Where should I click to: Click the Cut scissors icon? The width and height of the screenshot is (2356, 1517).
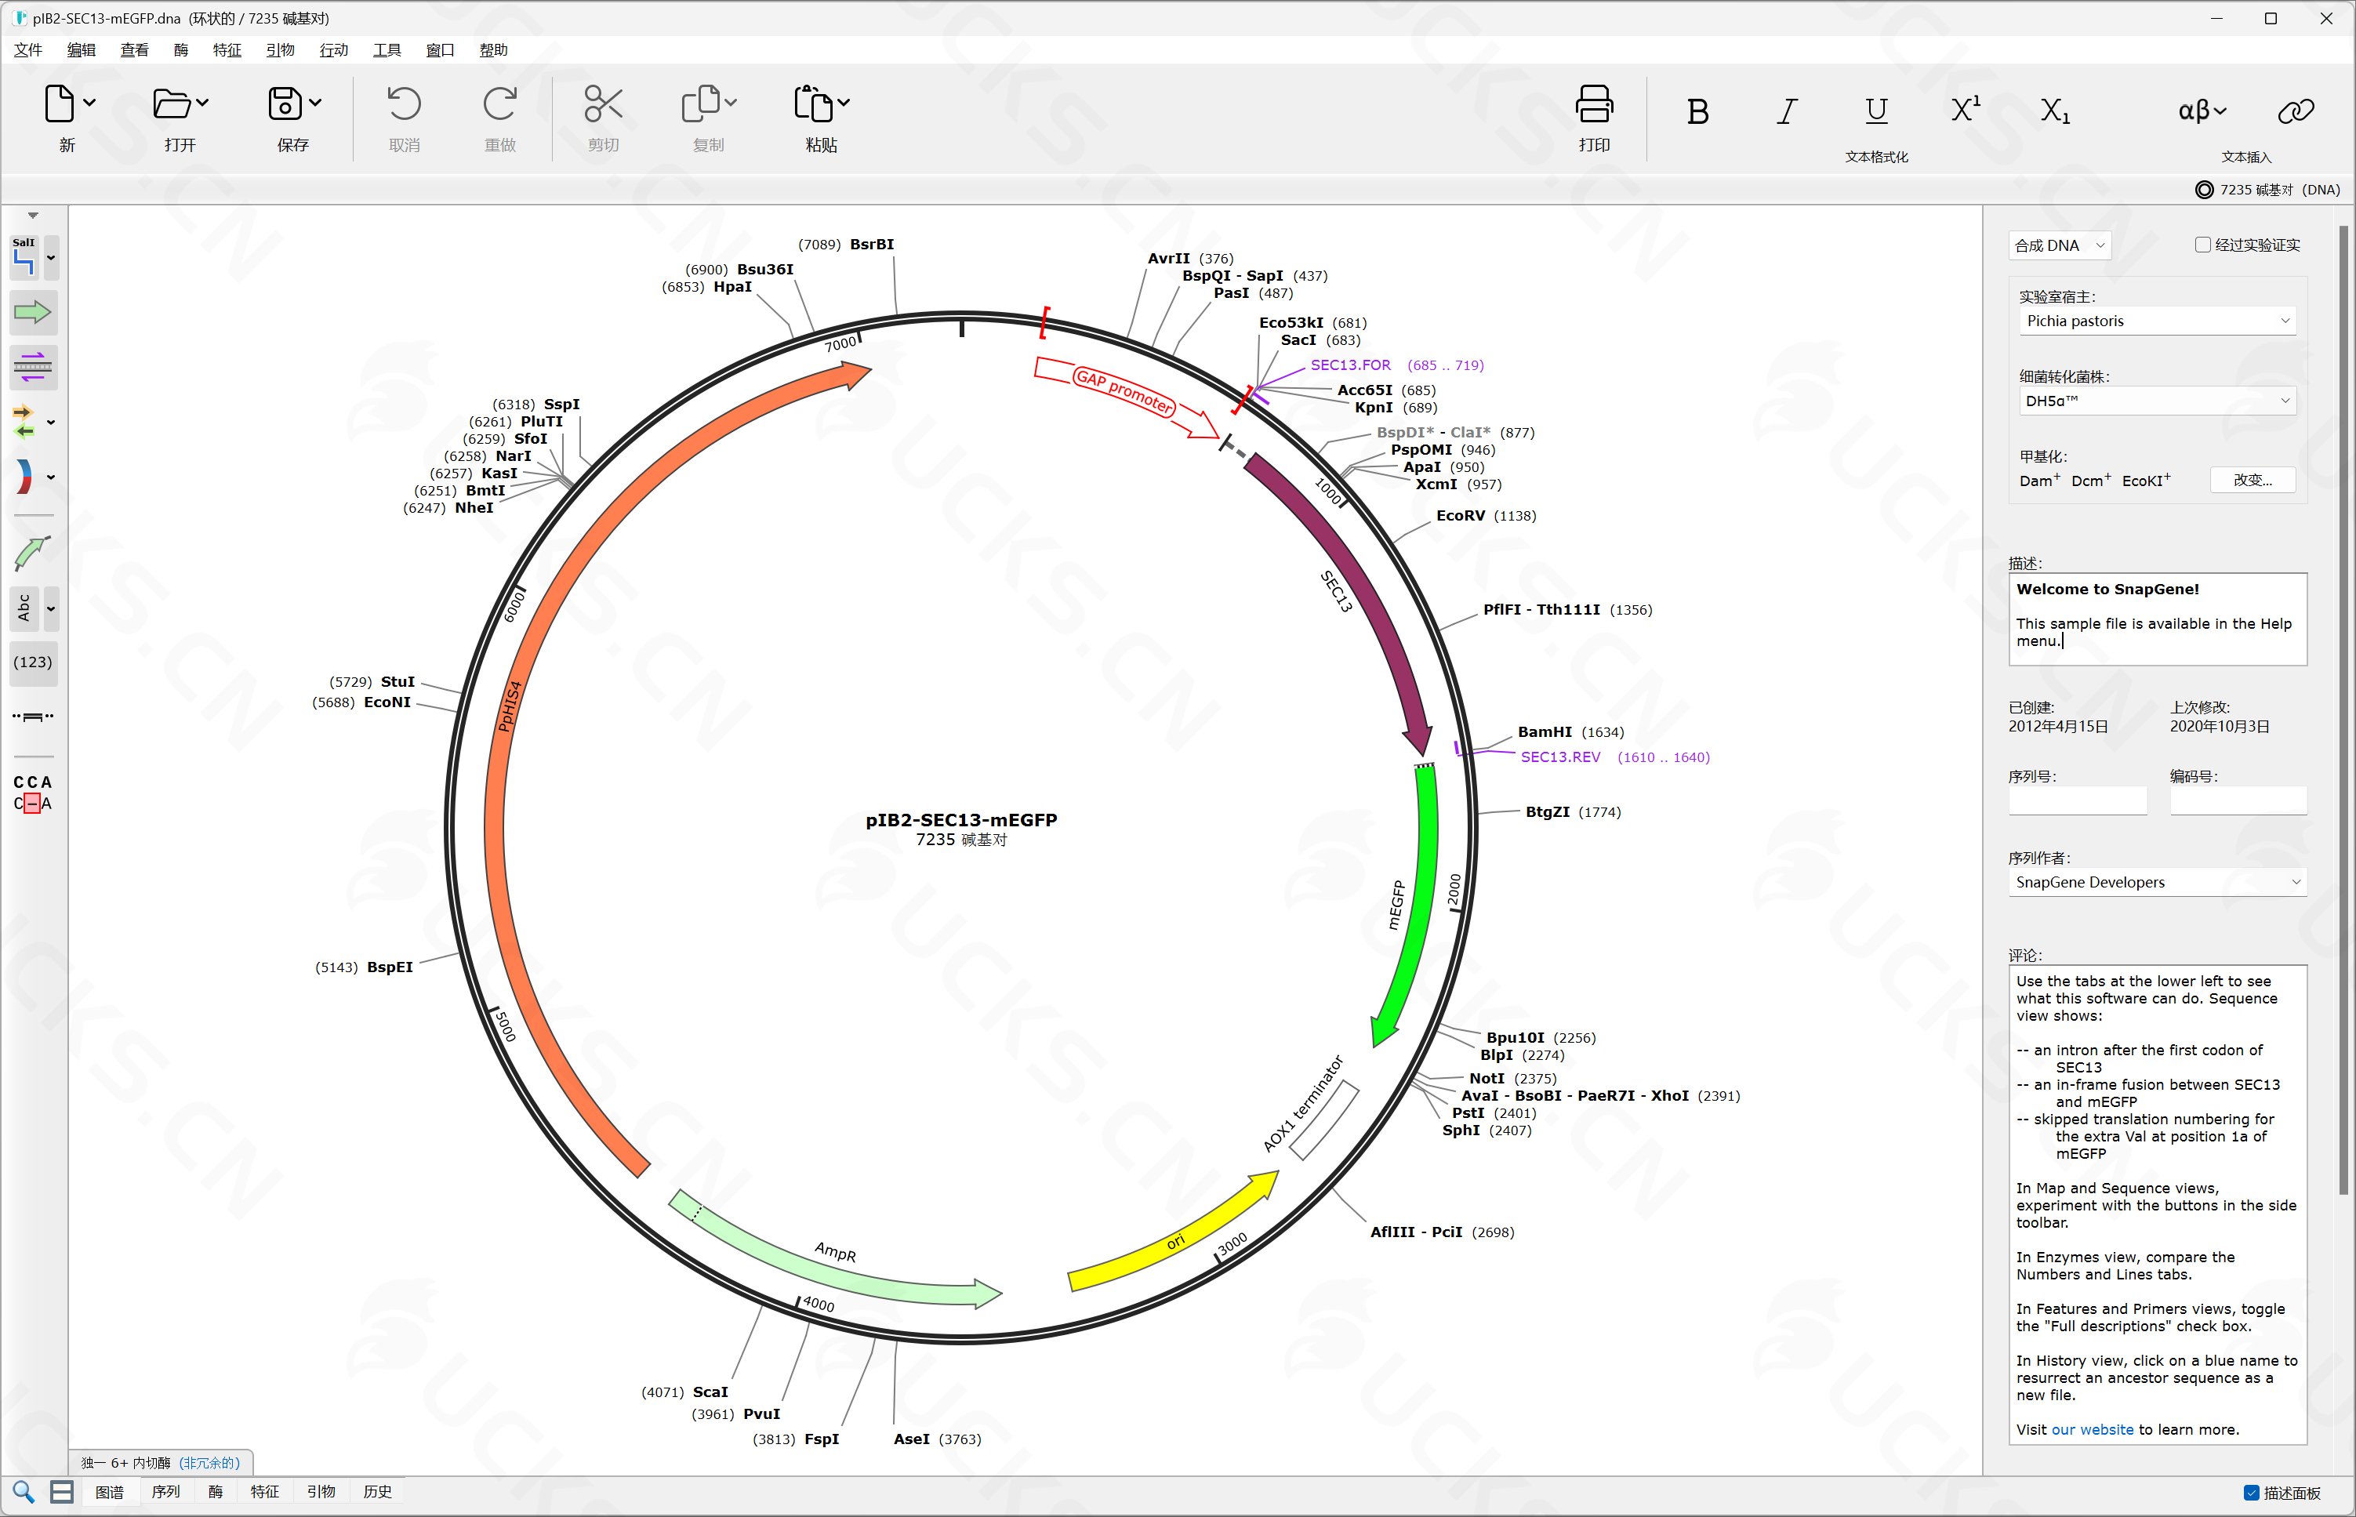[x=603, y=103]
